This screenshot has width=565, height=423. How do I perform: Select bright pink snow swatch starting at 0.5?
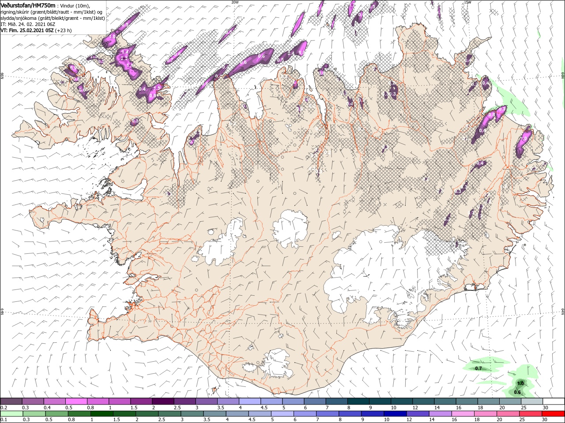[76, 401]
